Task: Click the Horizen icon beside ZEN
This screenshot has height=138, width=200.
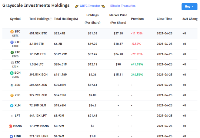Action: pyautogui.click(x=12, y=85)
